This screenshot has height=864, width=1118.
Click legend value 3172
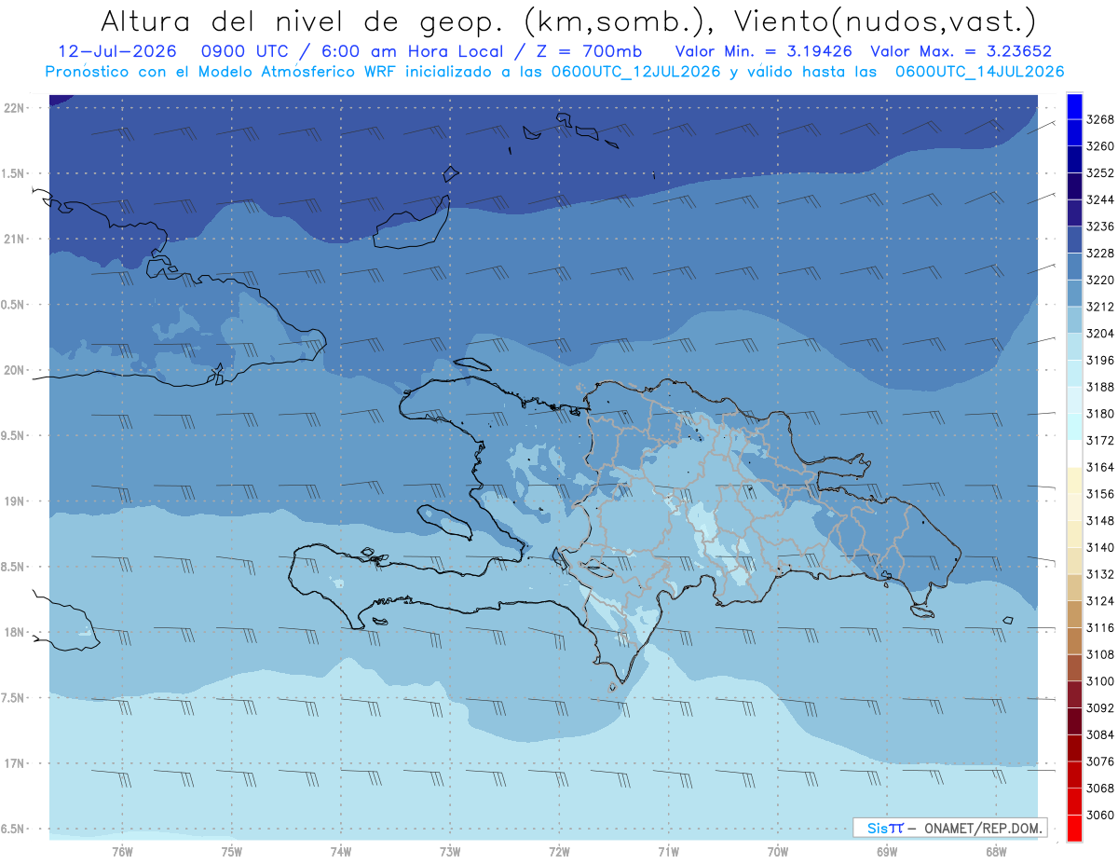[x=1100, y=441]
